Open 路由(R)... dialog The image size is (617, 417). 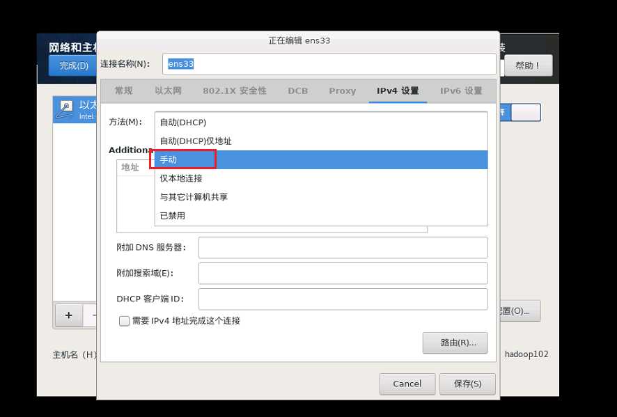point(455,343)
